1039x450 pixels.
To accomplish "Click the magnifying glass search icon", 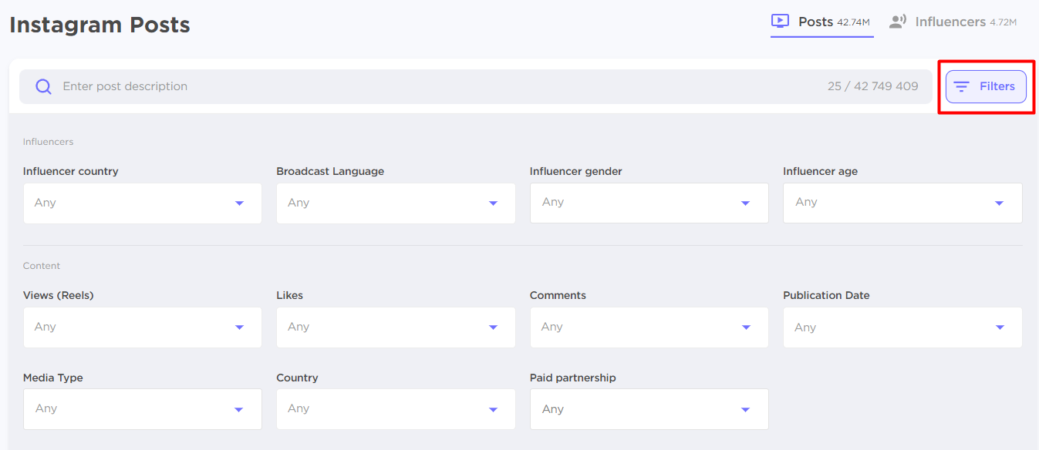I will point(44,86).
